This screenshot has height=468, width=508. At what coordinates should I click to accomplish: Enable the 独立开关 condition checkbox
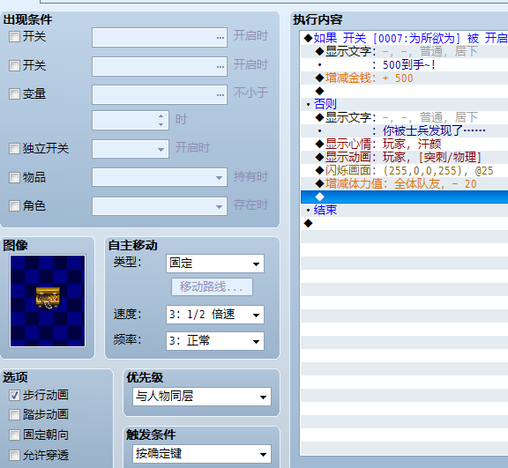coord(14,149)
